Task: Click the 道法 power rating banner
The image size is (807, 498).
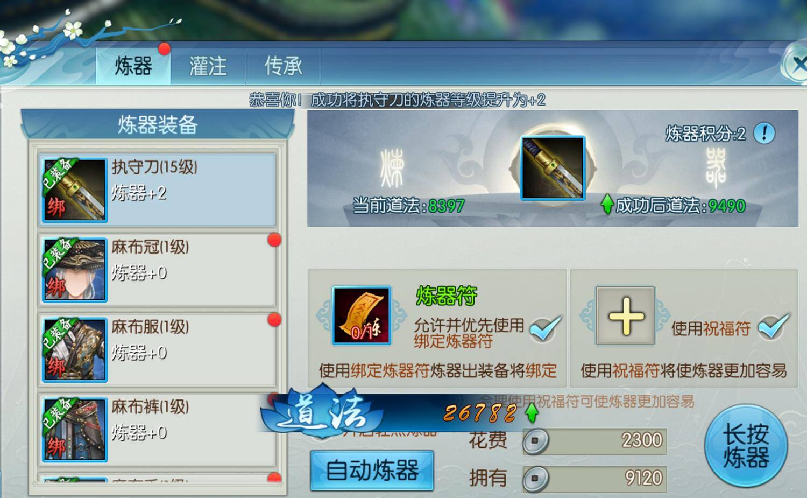Action: [399, 413]
